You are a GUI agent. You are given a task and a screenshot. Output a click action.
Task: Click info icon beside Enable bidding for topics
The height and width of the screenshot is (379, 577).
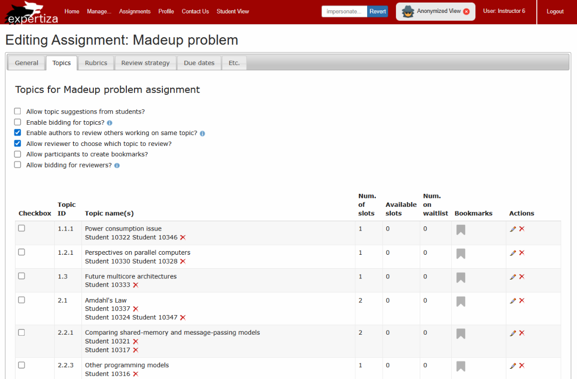tap(110, 123)
